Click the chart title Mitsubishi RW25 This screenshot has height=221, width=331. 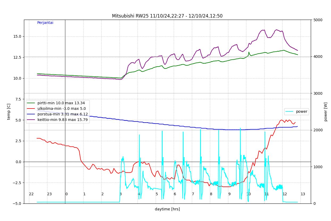click(x=167, y=16)
